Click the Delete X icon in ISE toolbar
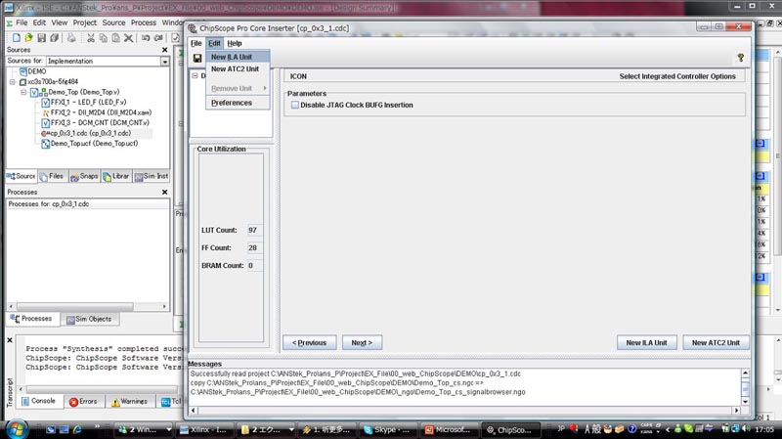Screen dimensions: 782x439 (x=129, y=38)
